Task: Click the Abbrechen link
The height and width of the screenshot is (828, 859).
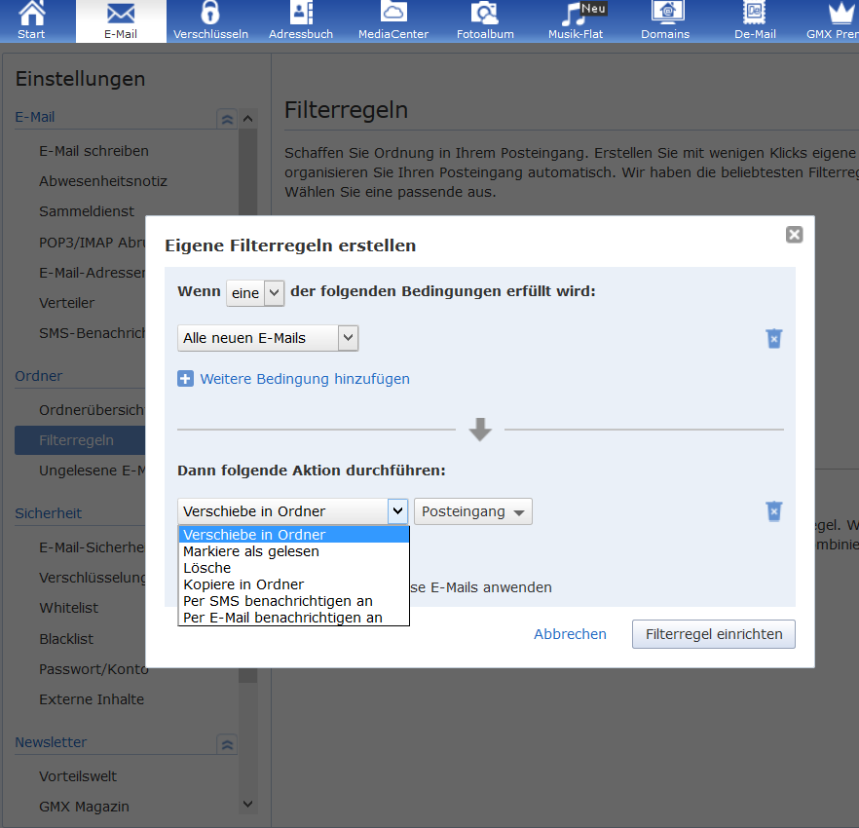Action: 570,634
